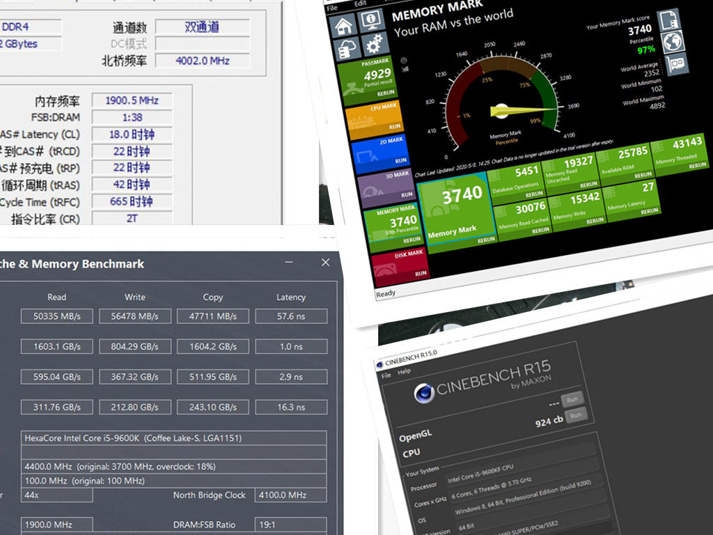Click the 1603.1 GB/s read value

click(57, 347)
